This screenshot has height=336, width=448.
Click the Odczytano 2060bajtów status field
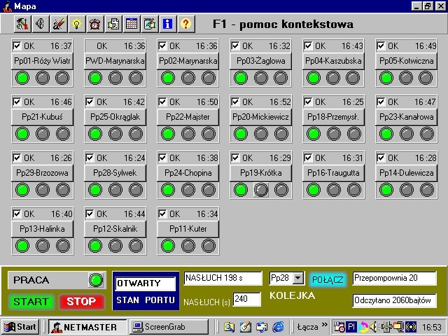395,300
